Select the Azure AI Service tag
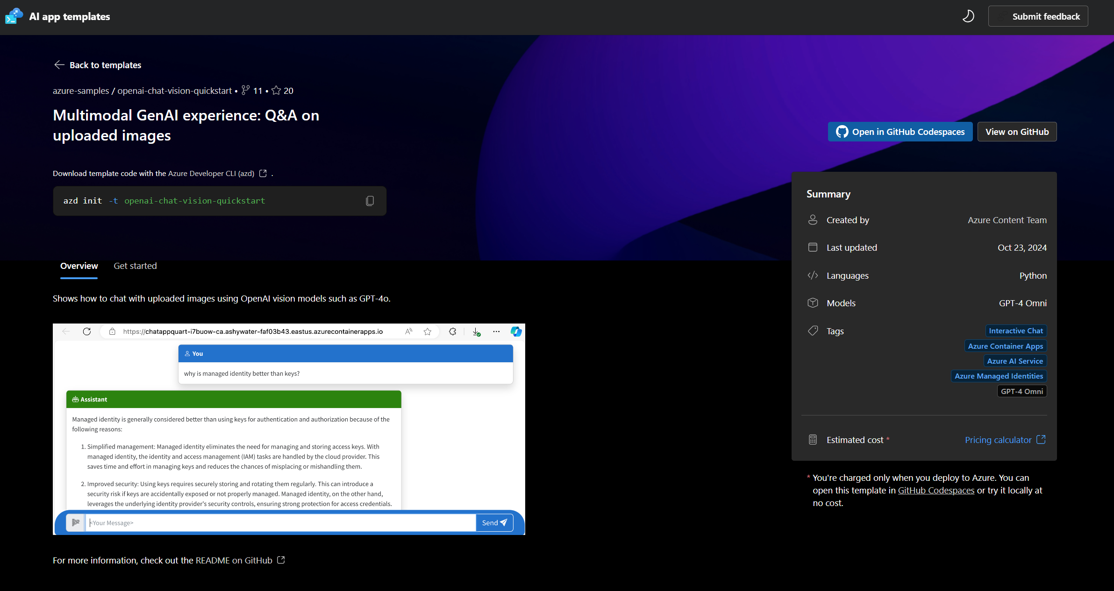 point(1015,361)
